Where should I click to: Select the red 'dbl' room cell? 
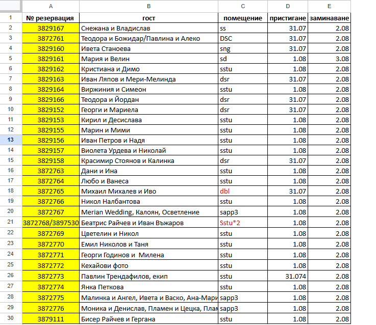click(x=243, y=191)
